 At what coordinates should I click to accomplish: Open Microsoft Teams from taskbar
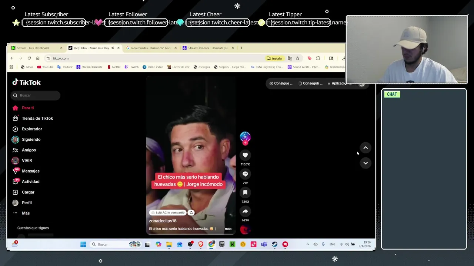(264, 244)
